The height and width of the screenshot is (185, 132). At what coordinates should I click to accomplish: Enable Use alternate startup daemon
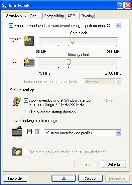(26, 112)
